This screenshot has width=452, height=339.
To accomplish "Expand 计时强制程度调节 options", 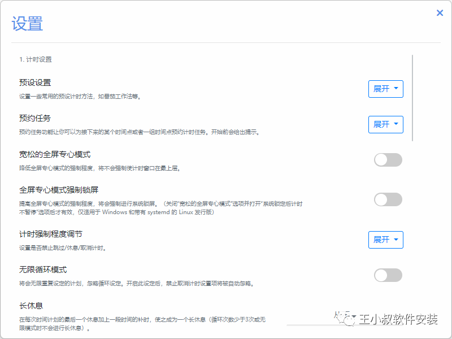I will pos(385,240).
